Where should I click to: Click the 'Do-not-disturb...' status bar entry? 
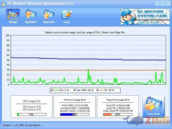pos(34,125)
